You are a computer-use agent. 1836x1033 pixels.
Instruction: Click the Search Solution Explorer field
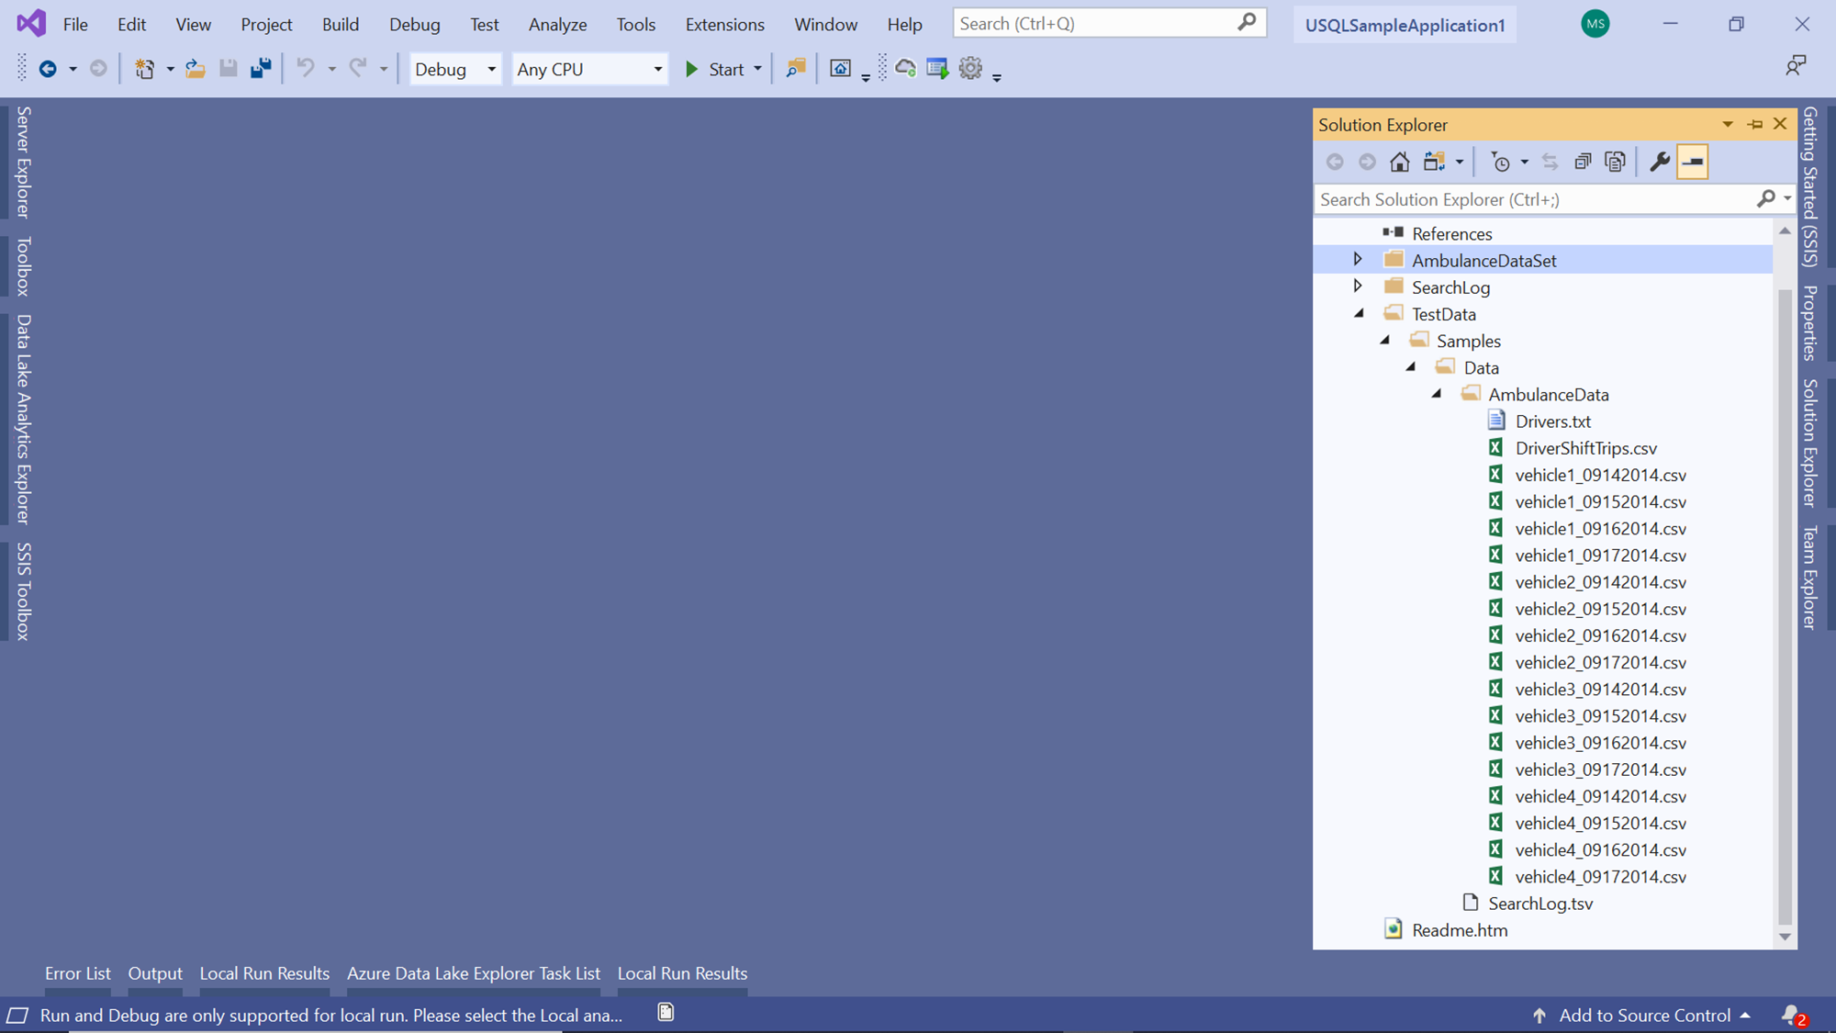point(1533,199)
